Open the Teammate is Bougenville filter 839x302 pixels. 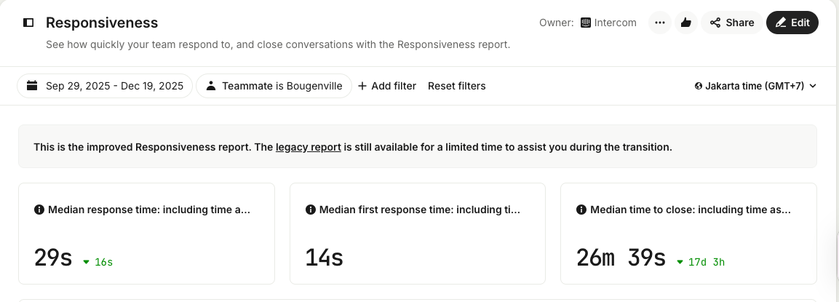(274, 86)
